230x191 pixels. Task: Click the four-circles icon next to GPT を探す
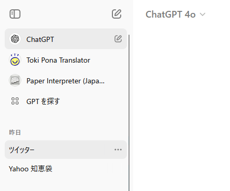pos(15,101)
